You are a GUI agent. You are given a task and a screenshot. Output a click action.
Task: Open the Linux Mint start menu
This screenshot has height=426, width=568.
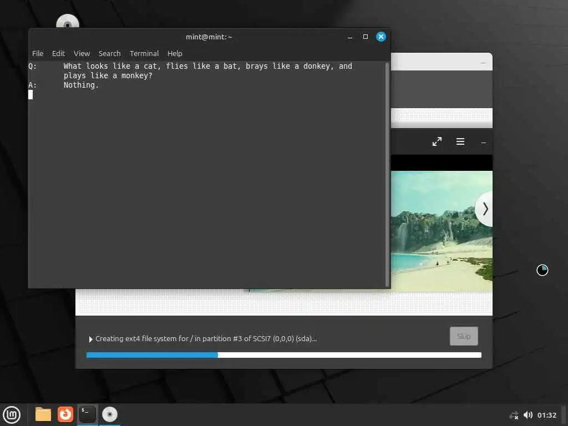point(12,415)
